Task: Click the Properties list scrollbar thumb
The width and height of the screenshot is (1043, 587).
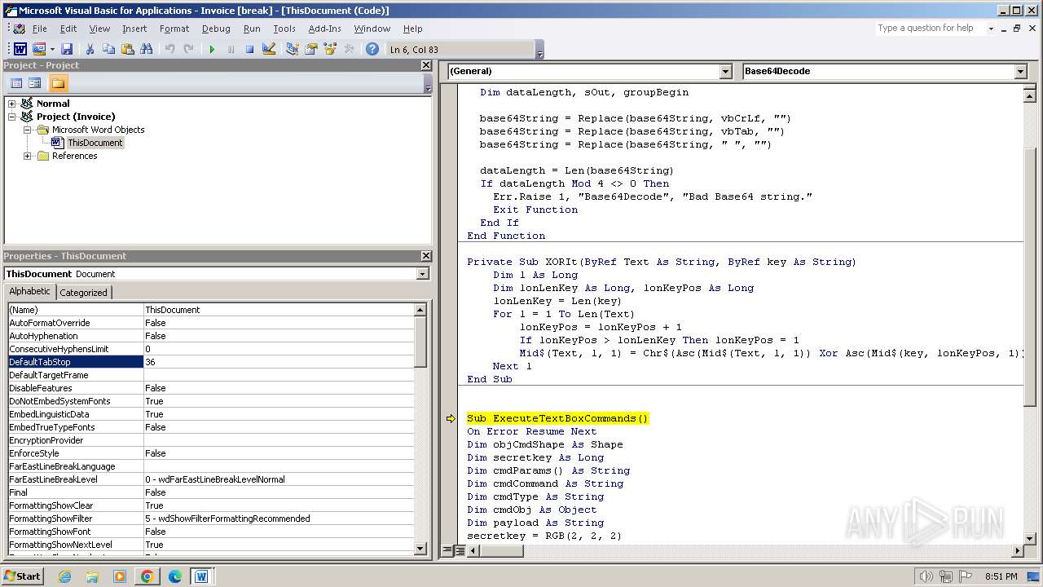Action: pyautogui.click(x=420, y=342)
